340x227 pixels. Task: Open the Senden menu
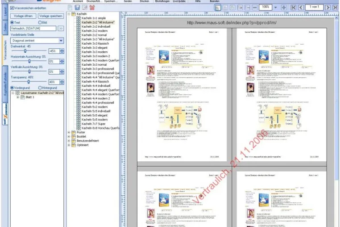(x=128, y=1)
